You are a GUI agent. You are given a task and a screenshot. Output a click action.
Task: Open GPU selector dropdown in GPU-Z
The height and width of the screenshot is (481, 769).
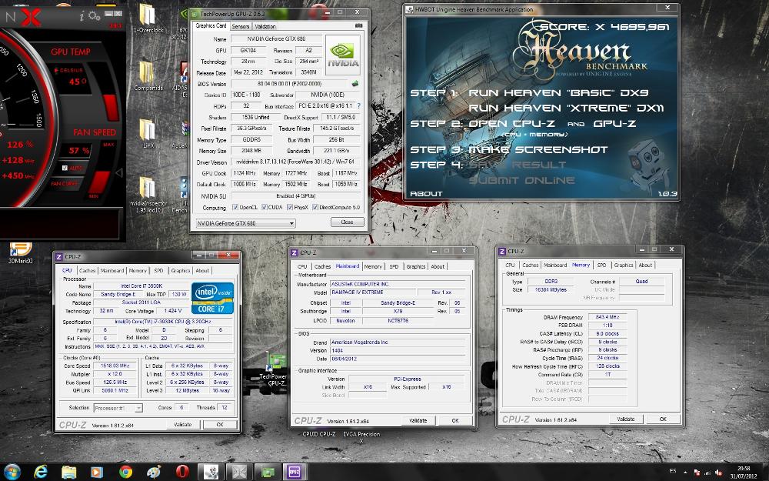[x=245, y=223]
